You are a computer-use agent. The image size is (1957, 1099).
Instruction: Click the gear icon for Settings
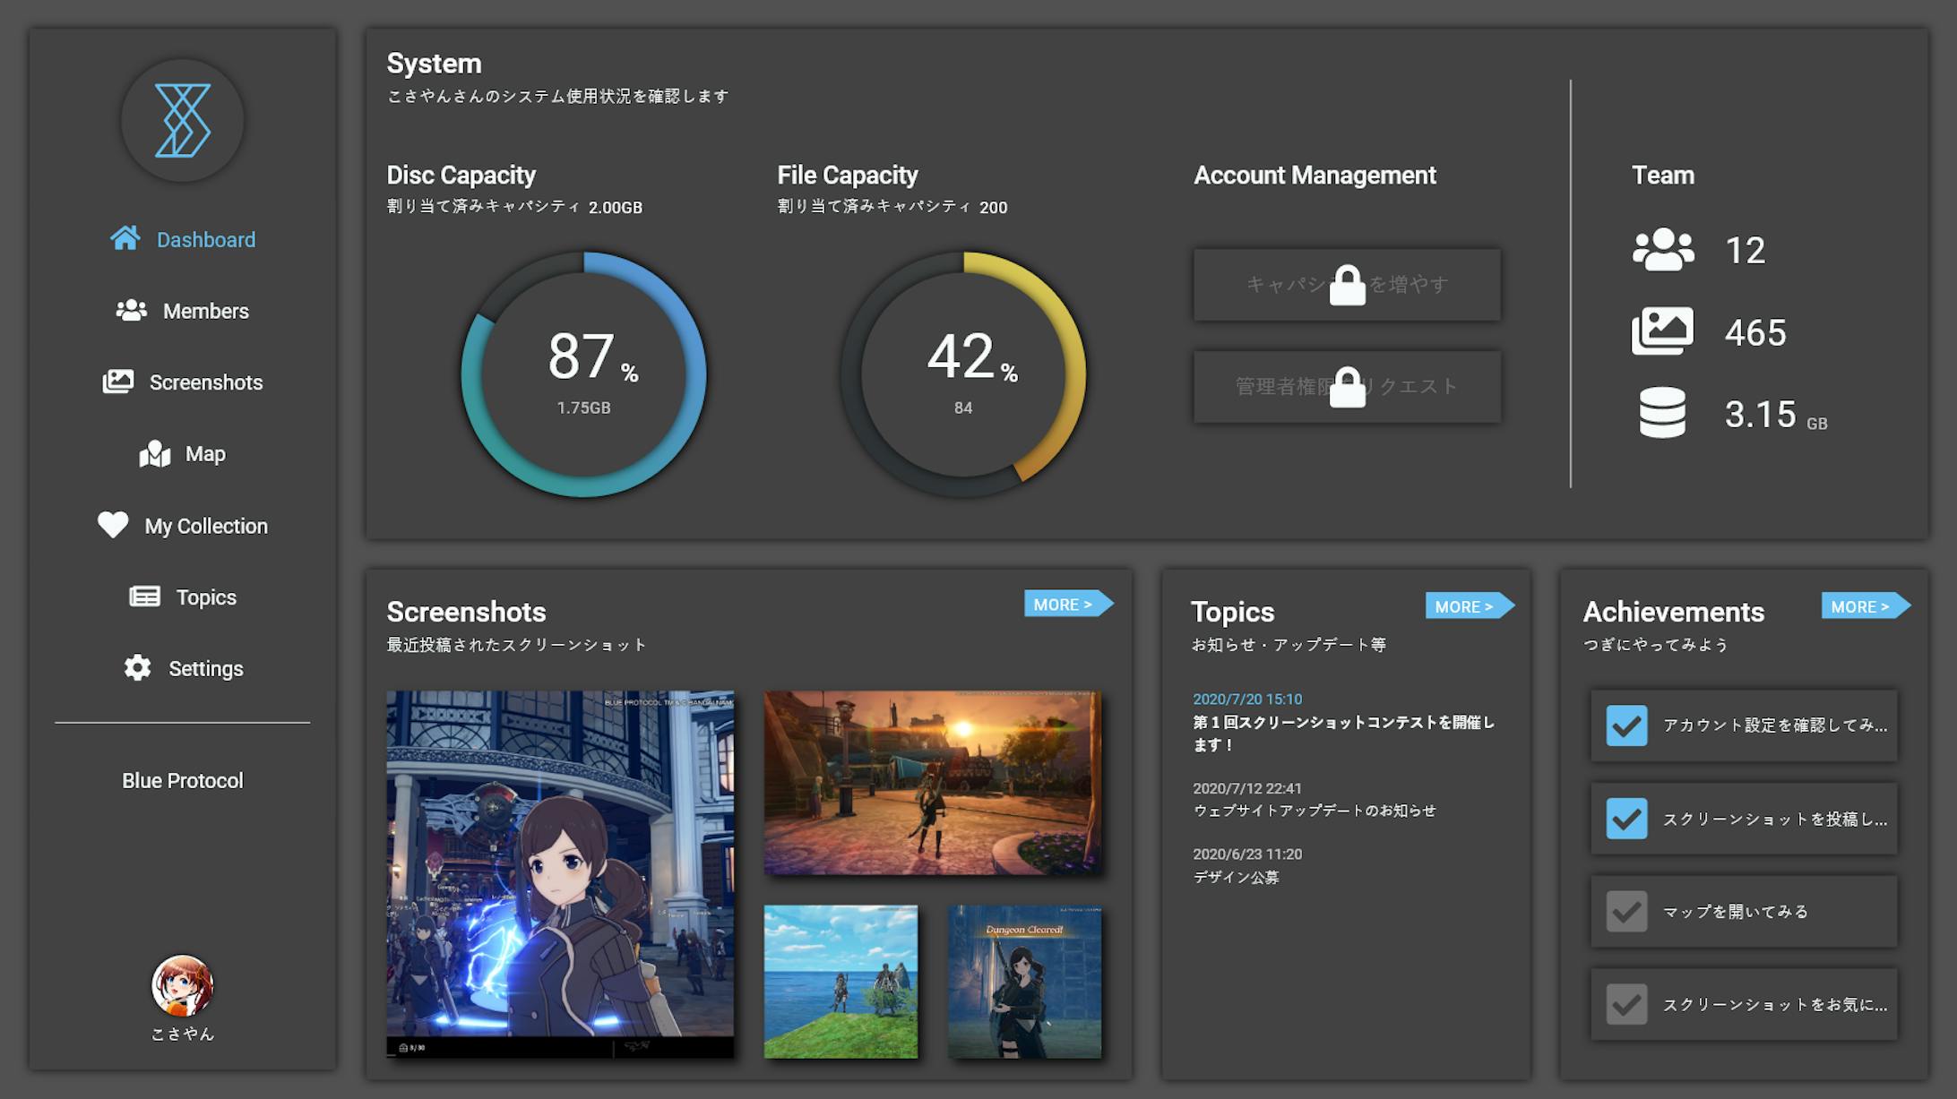(137, 668)
